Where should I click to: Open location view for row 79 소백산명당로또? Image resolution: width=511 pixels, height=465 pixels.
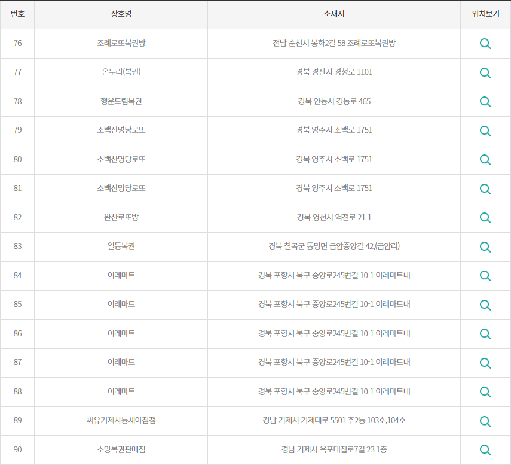pyautogui.click(x=485, y=130)
